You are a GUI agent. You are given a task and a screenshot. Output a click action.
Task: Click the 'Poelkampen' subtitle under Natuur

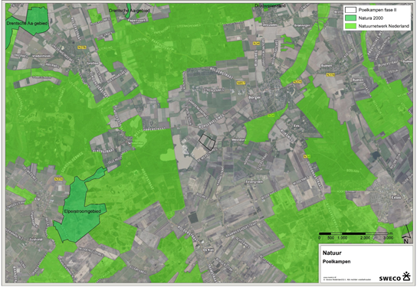pyautogui.click(x=337, y=262)
